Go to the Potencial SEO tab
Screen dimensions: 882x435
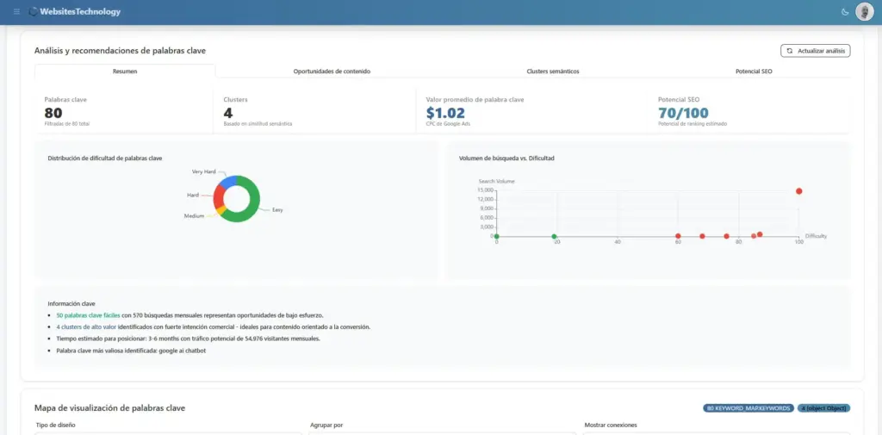click(754, 71)
